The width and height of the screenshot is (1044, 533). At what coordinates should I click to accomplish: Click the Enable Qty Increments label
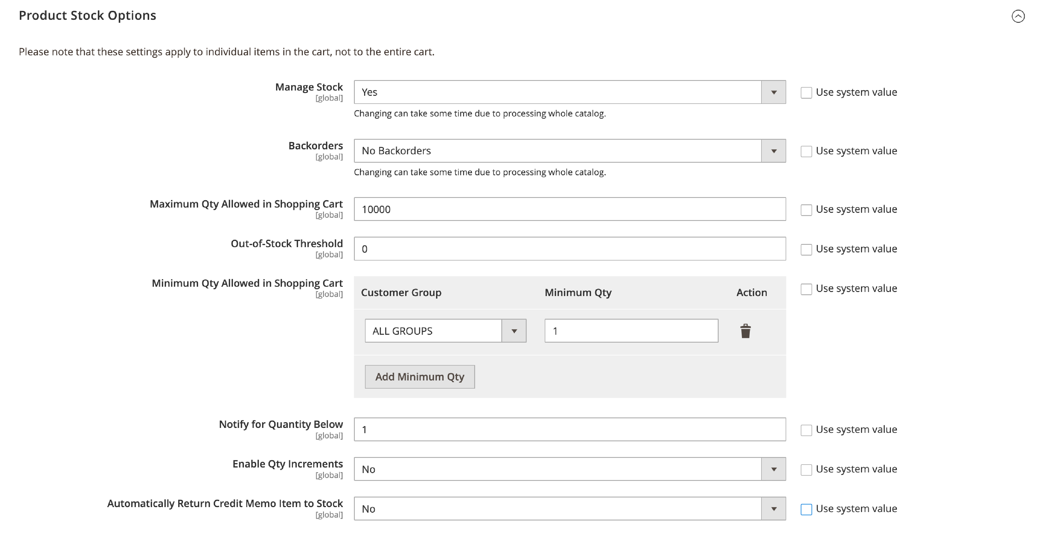click(x=287, y=464)
